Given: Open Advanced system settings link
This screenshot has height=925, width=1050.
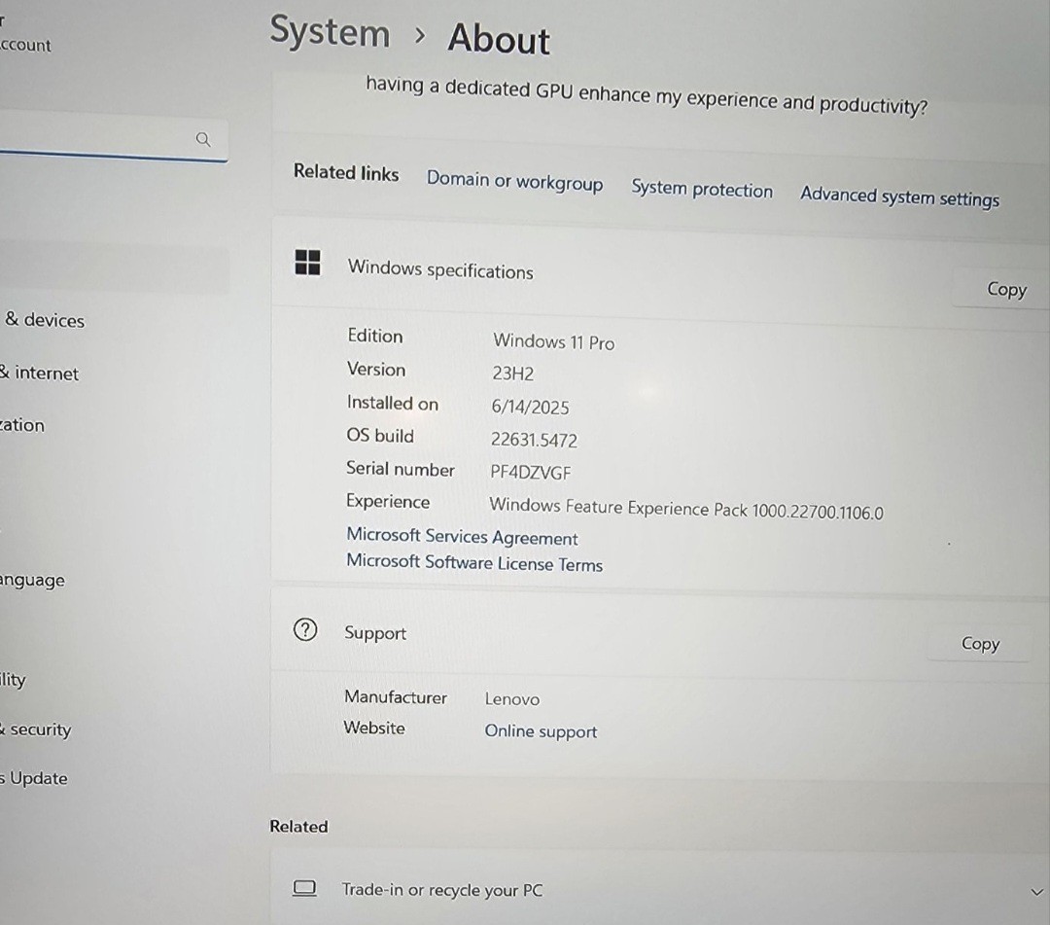Looking at the screenshot, I should pyautogui.click(x=899, y=196).
